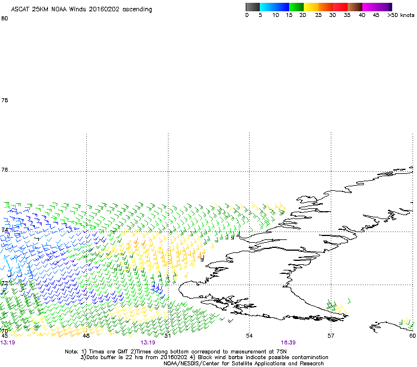Click the brown 35-40 knots color bar segment

pos(355,7)
